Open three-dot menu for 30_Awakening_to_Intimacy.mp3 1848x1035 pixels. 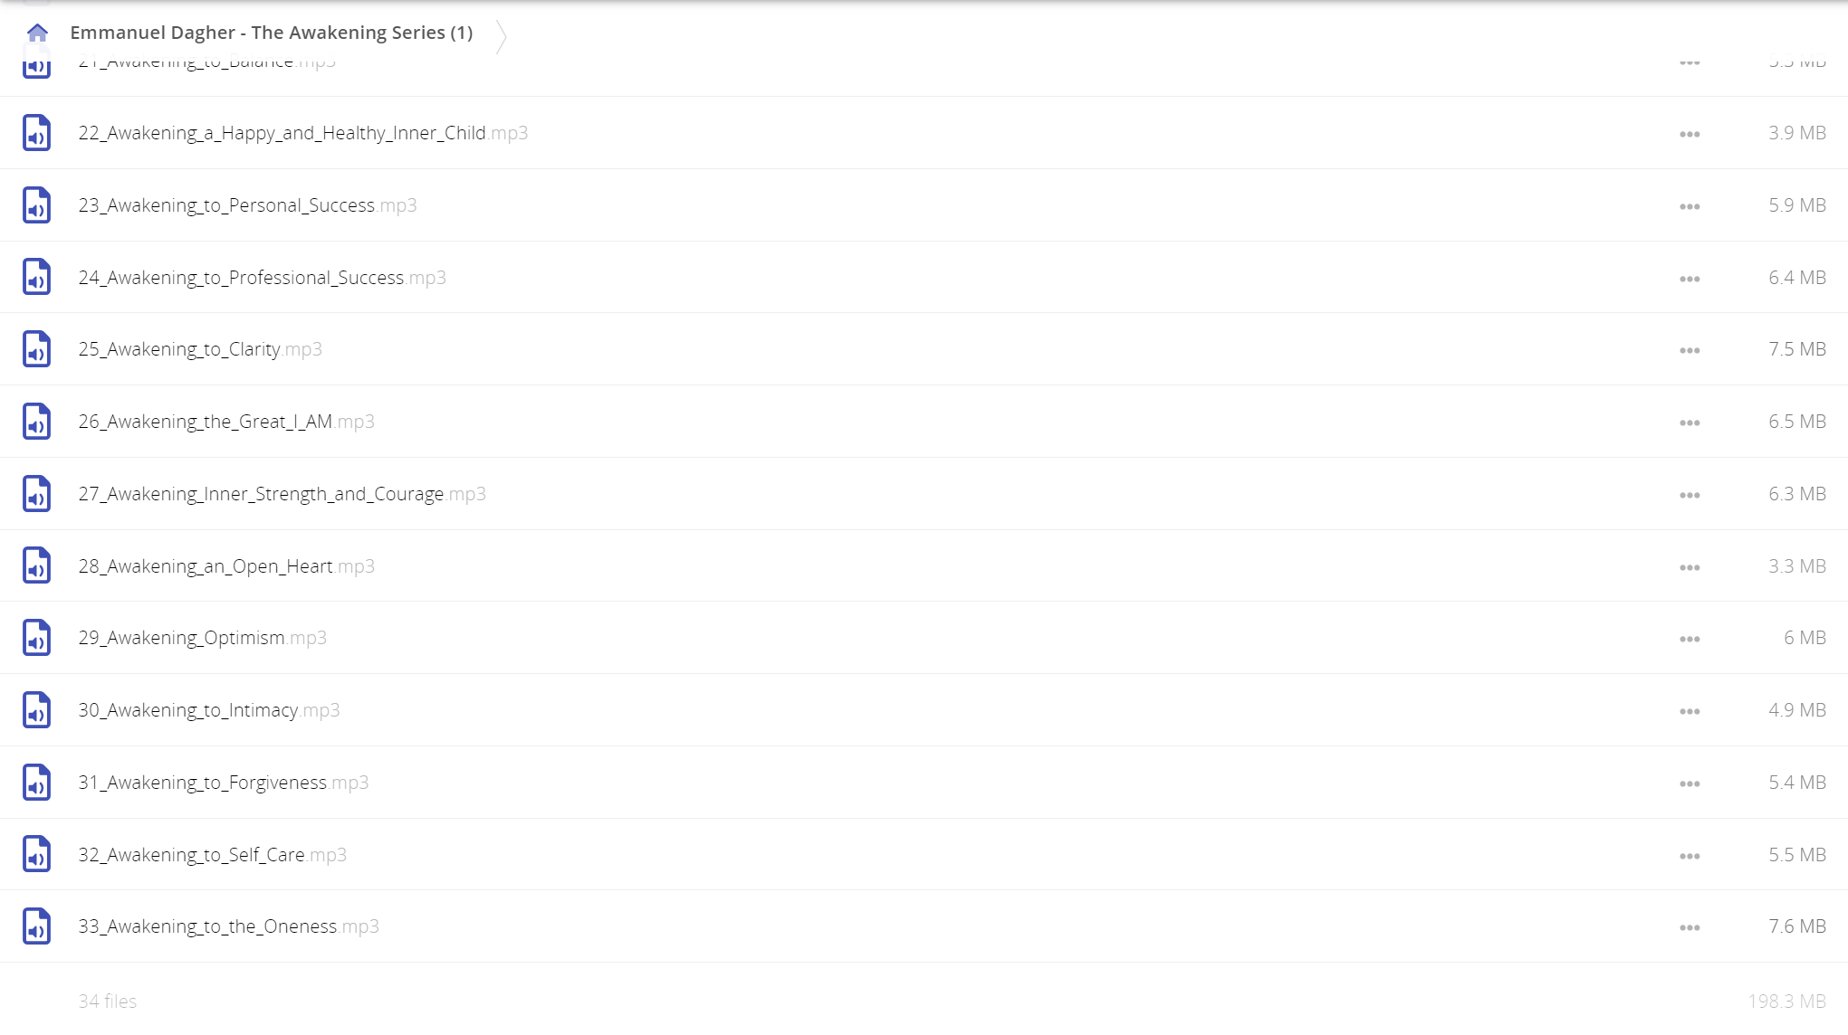[x=1690, y=711]
